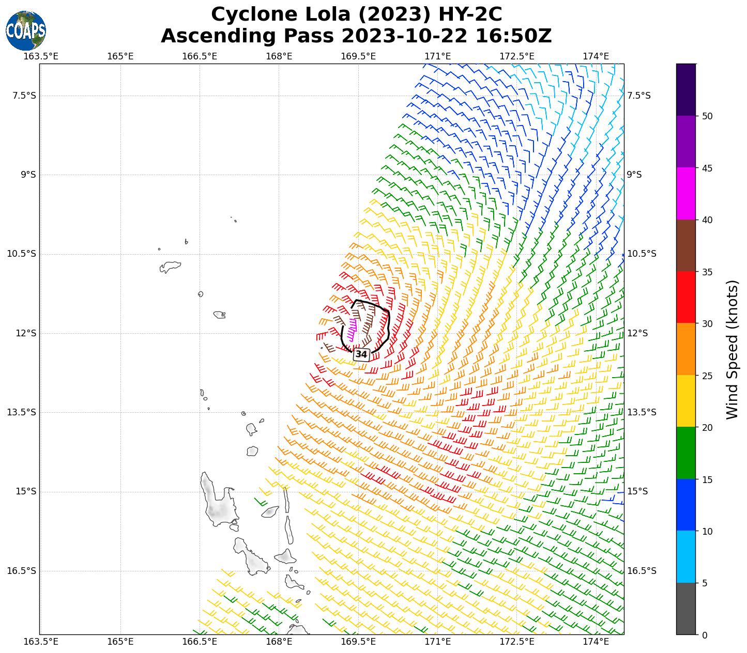Click the 168°E label on top axis

click(279, 56)
